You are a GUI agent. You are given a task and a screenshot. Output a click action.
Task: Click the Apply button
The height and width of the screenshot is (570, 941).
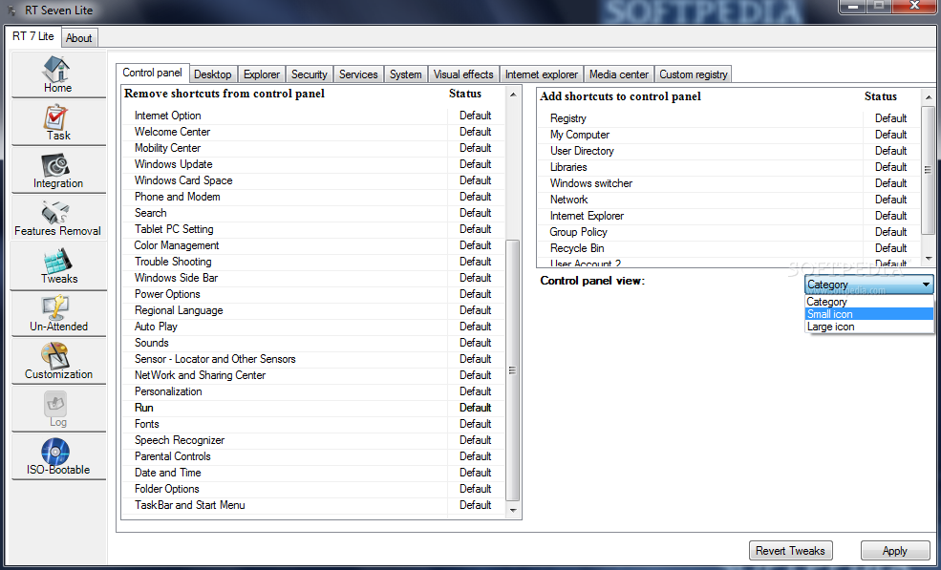(x=895, y=551)
